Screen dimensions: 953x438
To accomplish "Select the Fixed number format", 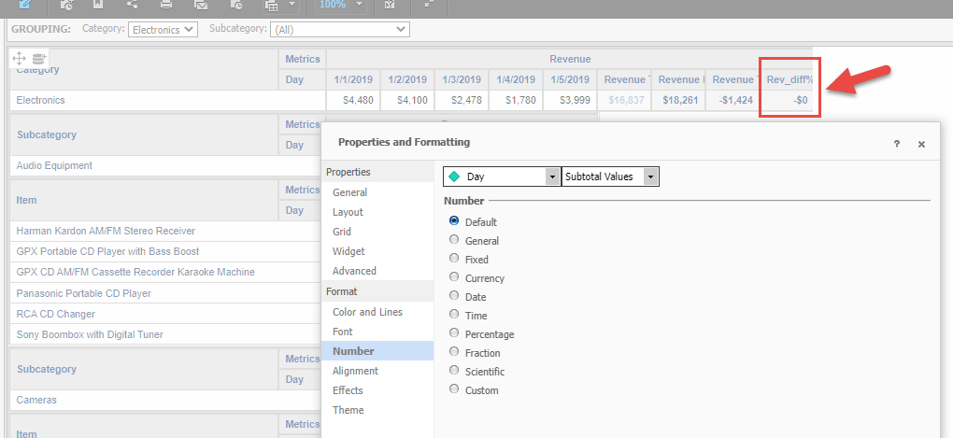I will pyautogui.click(x=453, y=259).
